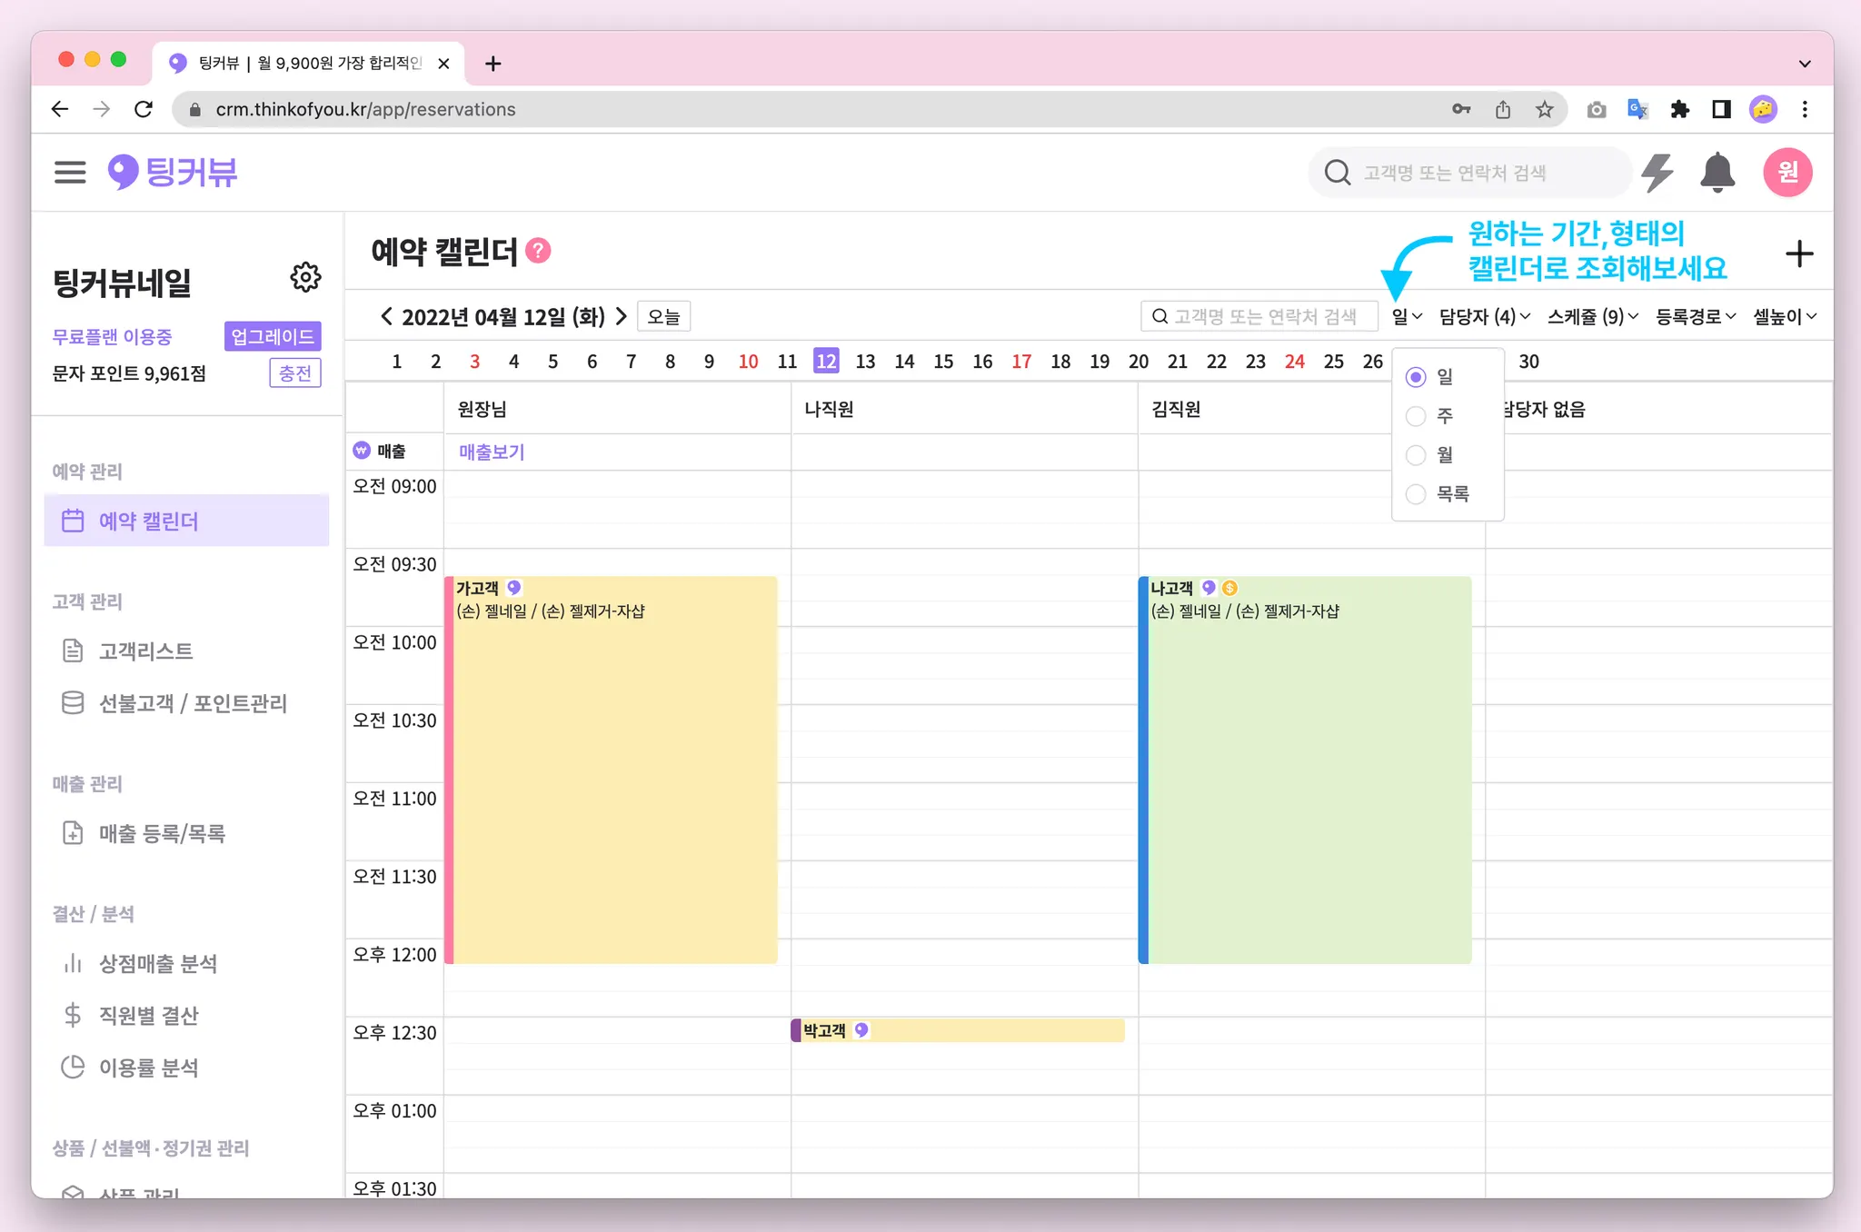Open the hamburger menu icon

pos(70,172)
